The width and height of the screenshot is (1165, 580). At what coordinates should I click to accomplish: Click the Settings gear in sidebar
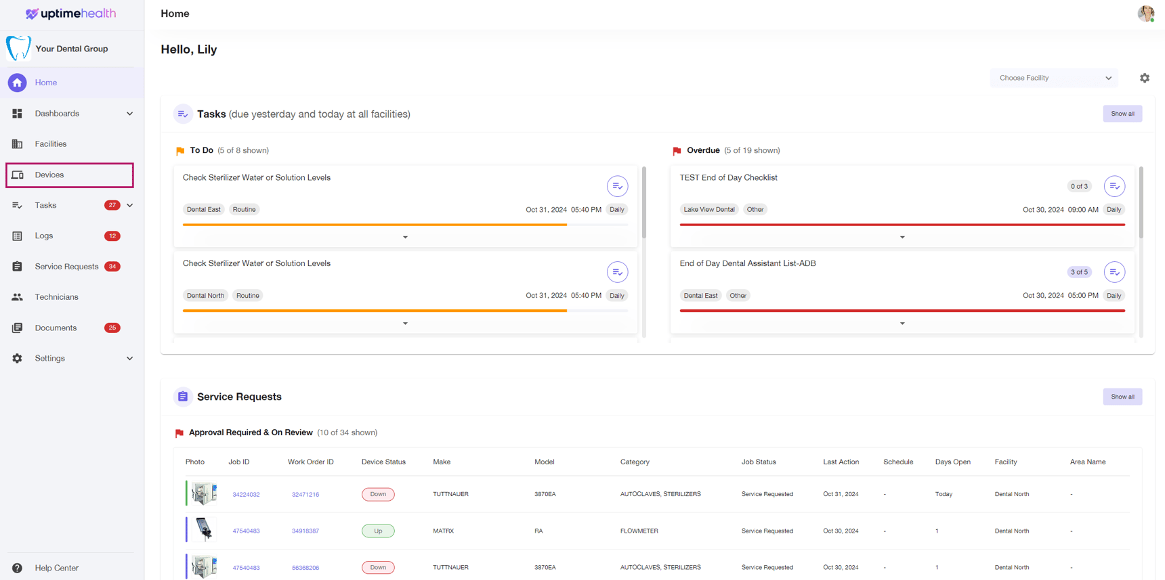[x=18, y=359]
